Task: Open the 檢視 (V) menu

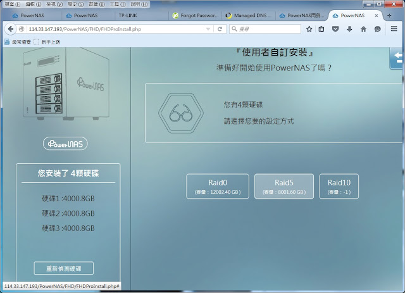Action: (x=54, y=4)
